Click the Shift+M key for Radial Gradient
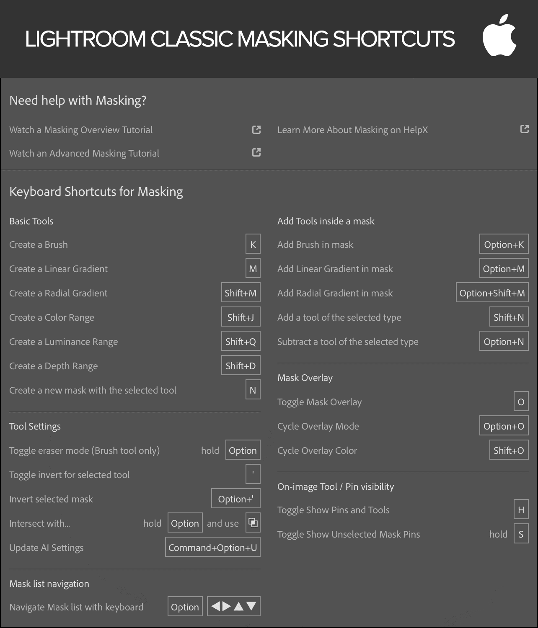Image resolution: width=538 pixels, height=628 pixels. click(x=241, y=292)
